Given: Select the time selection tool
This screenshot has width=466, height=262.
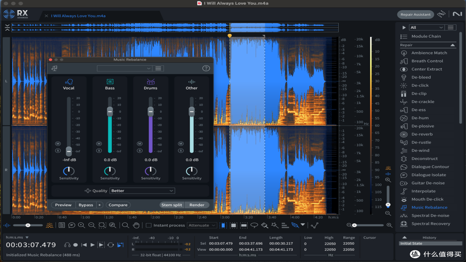Looking at the screenshot, I should 224,225.
